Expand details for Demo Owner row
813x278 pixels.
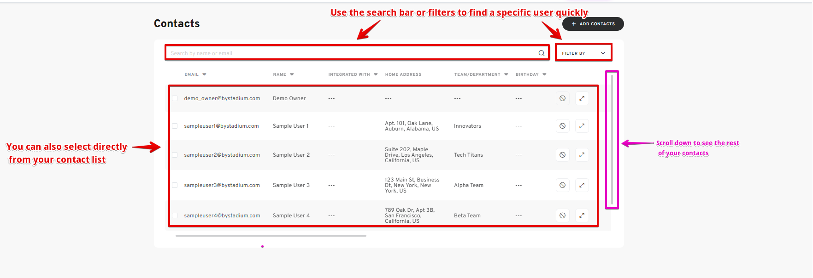[x=582, y=98]
